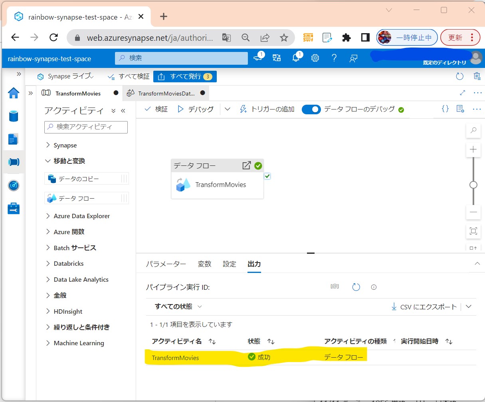485x402 pixels.
Task: Click the 検証 validate button
Action: click(x=156, y=109)
